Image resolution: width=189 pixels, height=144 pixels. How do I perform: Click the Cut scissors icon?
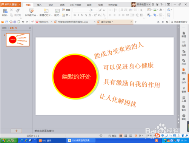(x=11, y=10)
